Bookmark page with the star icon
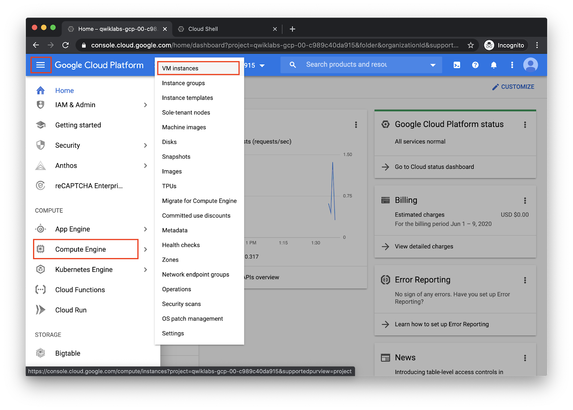Image resolution: width=573 pixels, height=410 pixels. 471,45
